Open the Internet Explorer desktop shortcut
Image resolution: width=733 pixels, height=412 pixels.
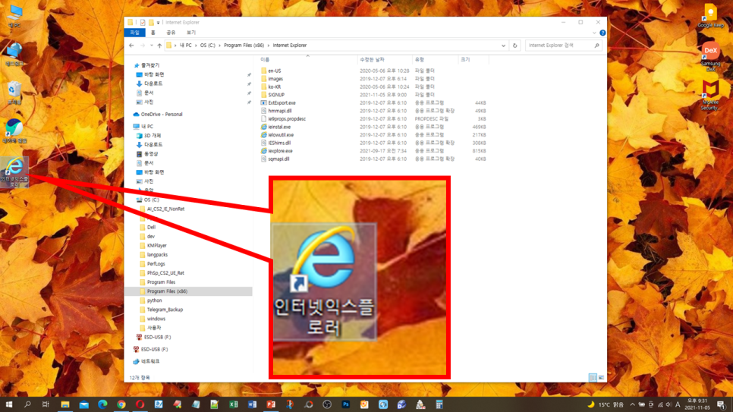[14, 171]
